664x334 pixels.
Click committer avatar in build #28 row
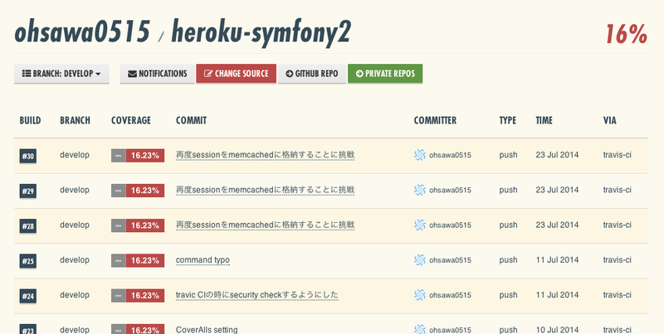pos(420,225)
